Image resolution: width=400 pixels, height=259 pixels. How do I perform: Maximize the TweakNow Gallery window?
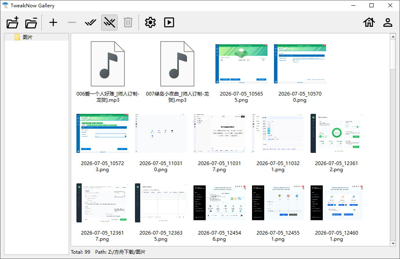[372, 5]
